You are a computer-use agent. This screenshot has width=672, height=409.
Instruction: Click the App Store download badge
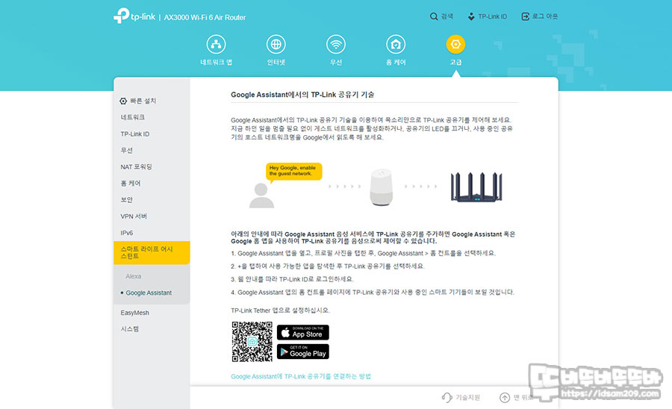tap(303, 332)
